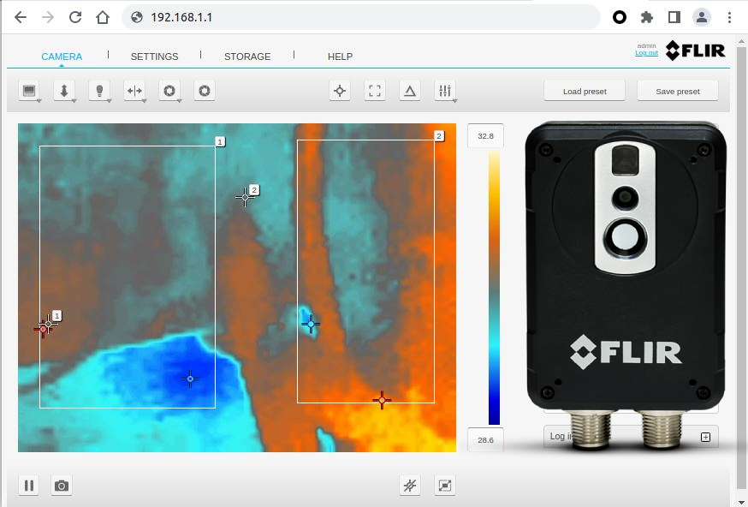Select the measurement box area tool
This screenshot has width=748, height=507.
coord(375,91)
